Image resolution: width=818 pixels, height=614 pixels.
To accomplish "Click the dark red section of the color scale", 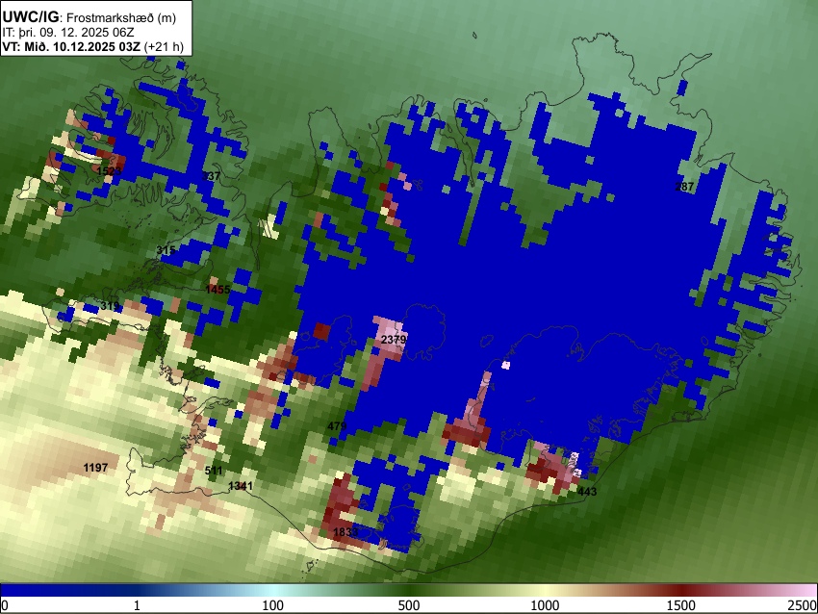I will coord(681,591).
